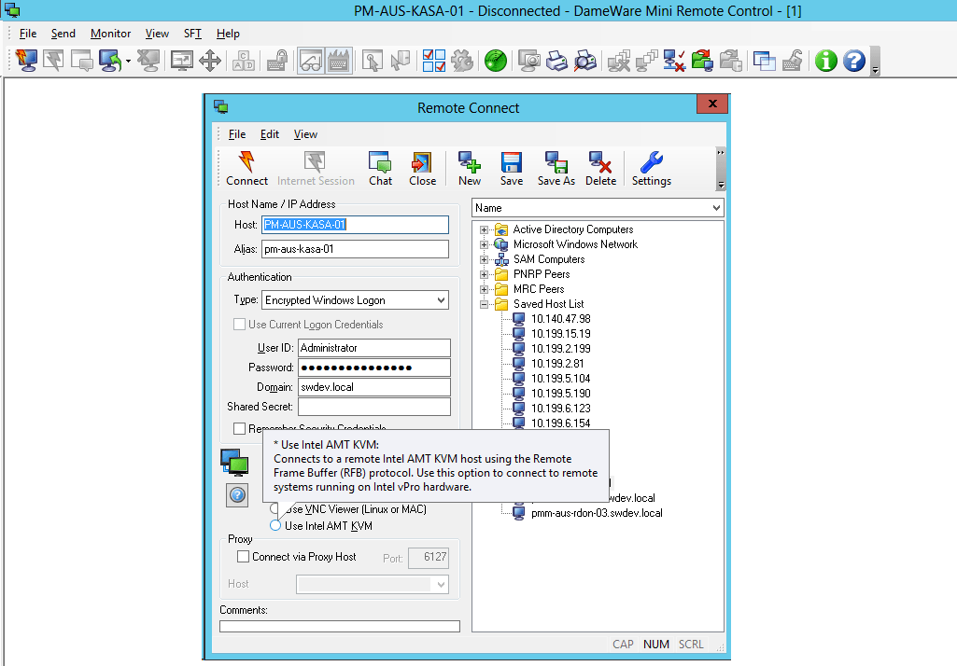957x666 pixels.
Task: Click the checklist options icon in main toolbar
Action: pos(434,61)
